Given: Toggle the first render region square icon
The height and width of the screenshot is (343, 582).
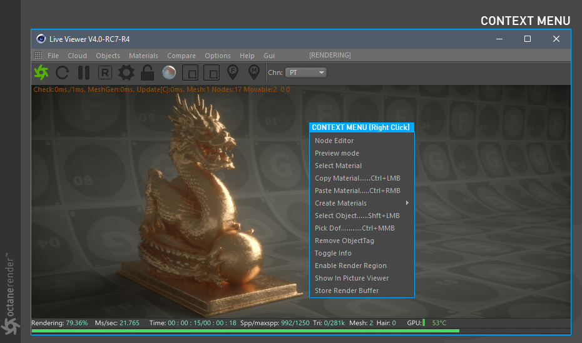Looking at the screenshot, I should (x=190, y=72).
